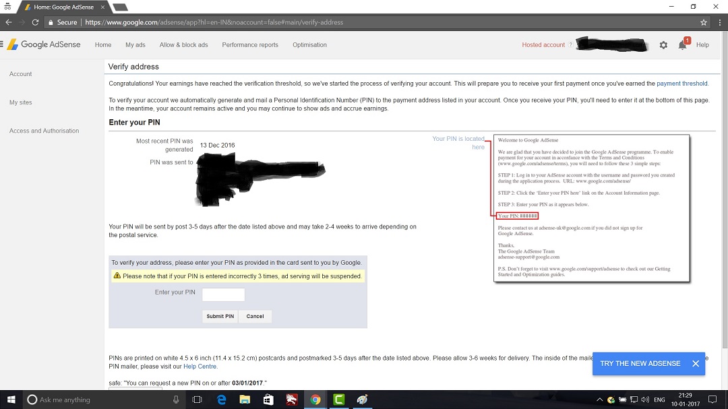Screen dimensions: 728x409
Task: Click the Google AdSense logo
Action: (44, 44)
